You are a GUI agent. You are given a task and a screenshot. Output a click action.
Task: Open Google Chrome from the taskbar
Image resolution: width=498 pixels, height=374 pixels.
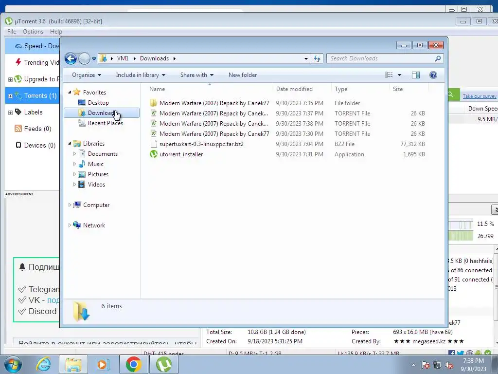[133, 364]
